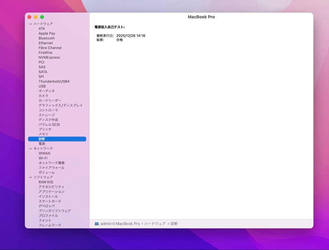
Task: Click ネットワーク heading label in sidebar
Action: coord(43,148)
